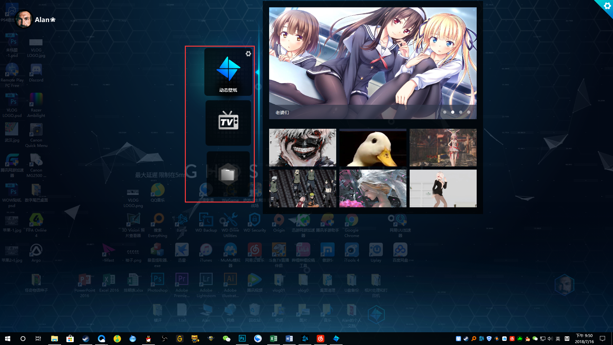Open the Origin desktop shortcut
This screenshot has height=345, width=613.
pyautogui.click(x=279, y=223)
